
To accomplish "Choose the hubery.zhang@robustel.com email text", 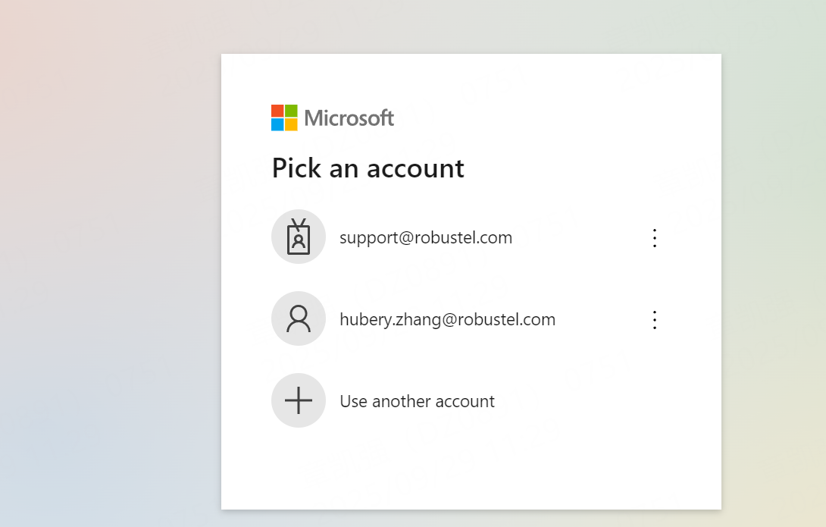I will point(447,320).
